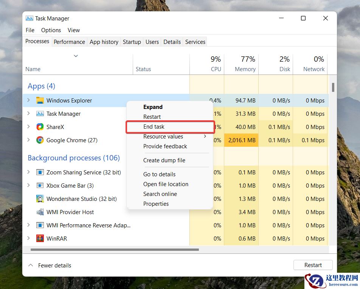The height and width of the screenshot is (289, 360).
Task: Click the Windows Explorer folder icon
Action: (x=40, y=100)
